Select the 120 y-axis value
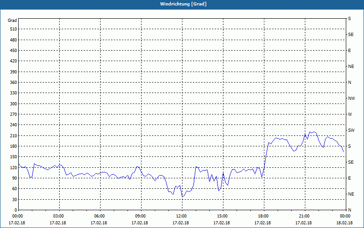 (x=14, y=167)
